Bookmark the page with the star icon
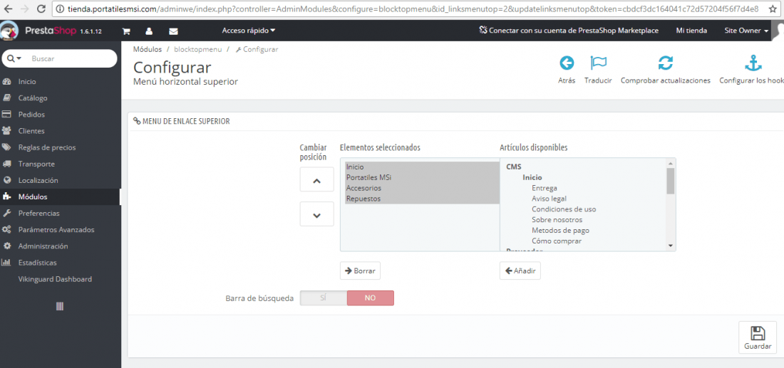Image resolution: width=784 pixels, height=368 pixels. [x=773, y=9]
